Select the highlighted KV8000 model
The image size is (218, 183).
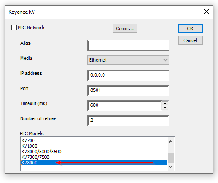(x=94, y=163)
